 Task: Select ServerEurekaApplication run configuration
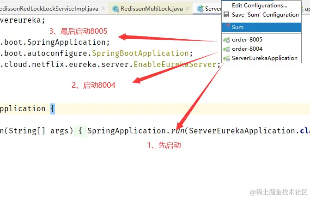(x=261, y=58)
